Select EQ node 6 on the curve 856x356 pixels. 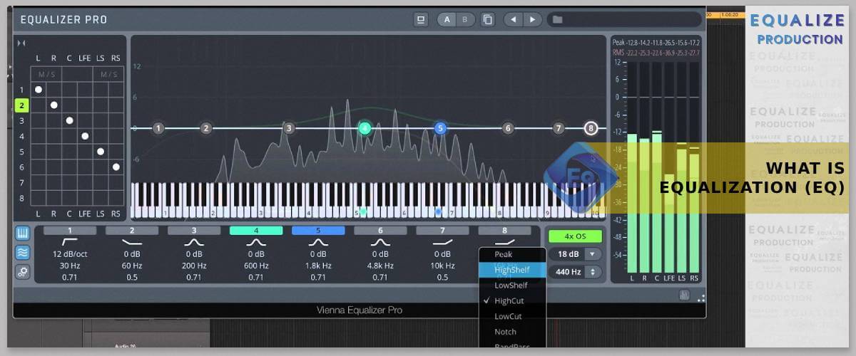508,128
